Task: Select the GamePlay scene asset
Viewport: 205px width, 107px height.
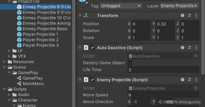Action: tap(30, 78)
